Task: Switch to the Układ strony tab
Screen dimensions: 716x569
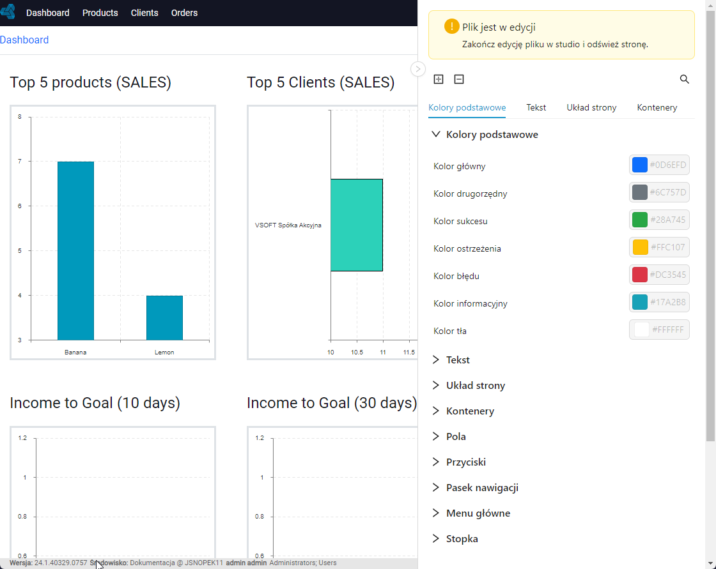Action: pos(591,108)
